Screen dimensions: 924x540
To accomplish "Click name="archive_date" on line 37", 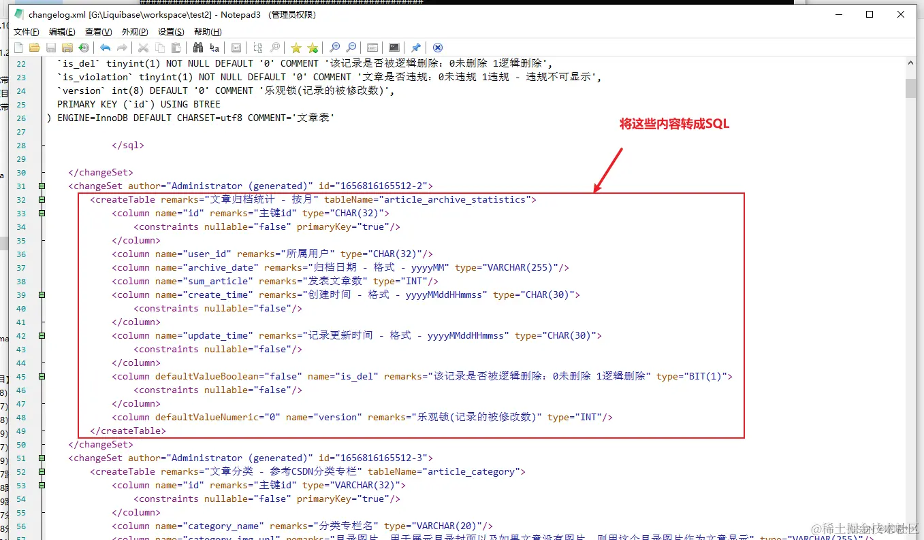I will coord(207,267).
